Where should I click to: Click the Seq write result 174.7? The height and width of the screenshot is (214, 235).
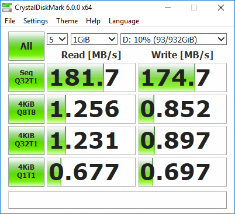182,78
